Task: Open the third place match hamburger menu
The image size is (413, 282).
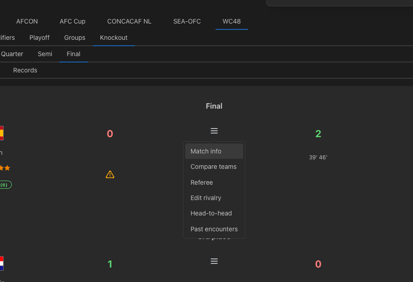Action: (x=214, y=261)
